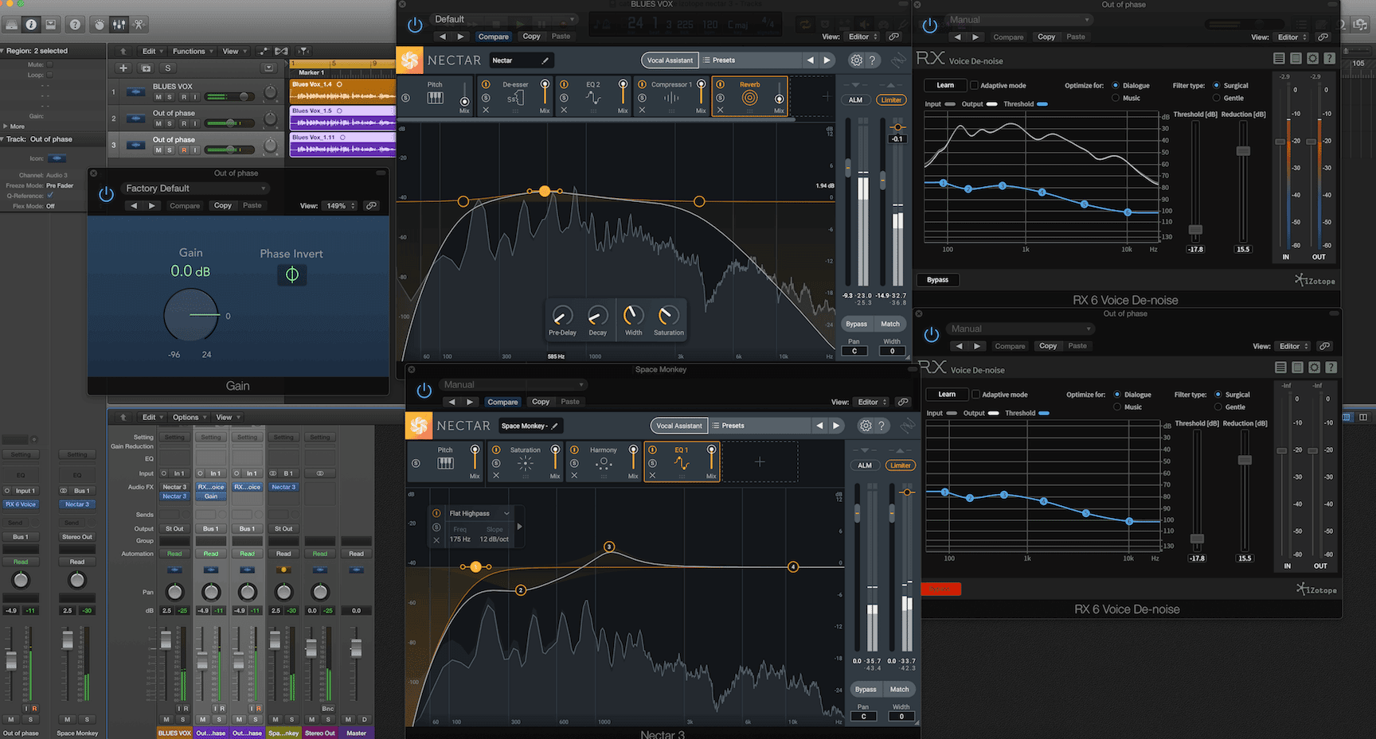Toggle the Limiter in BLUES VOX Nectar
1376x739 pixels.
(891, 100)
